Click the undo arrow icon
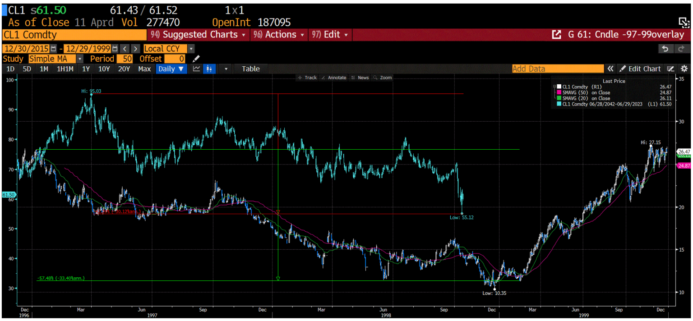The width and height of the screenshot is (693, 321). [666, 48]
